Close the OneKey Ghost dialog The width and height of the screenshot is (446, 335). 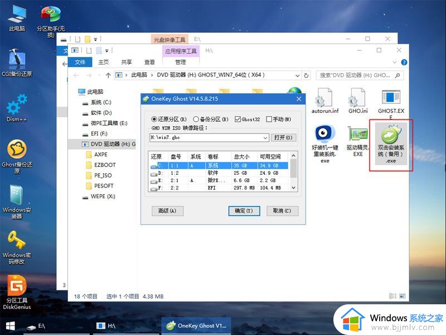pyautogui.click(x=299, y=99)
